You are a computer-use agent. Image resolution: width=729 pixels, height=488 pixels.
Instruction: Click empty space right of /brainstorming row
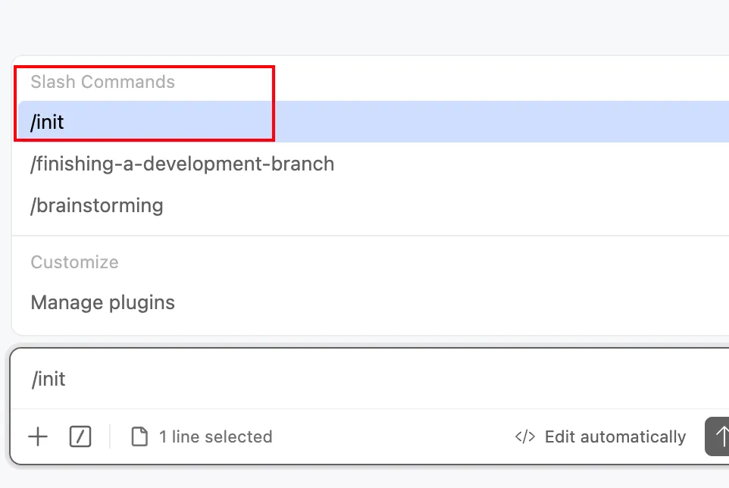pos(455,205)
